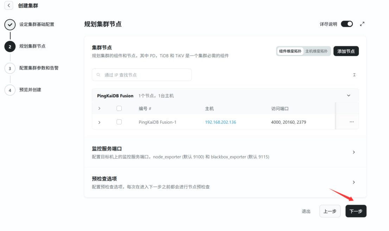Click the step 3 circle icon
389x231 pixels.
pyautogui.click(x=10, y=68)
